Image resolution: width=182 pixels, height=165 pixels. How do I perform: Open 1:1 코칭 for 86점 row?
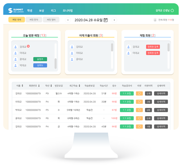127,126
